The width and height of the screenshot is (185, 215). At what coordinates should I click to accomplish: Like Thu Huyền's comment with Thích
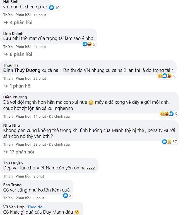coord(8,176)
